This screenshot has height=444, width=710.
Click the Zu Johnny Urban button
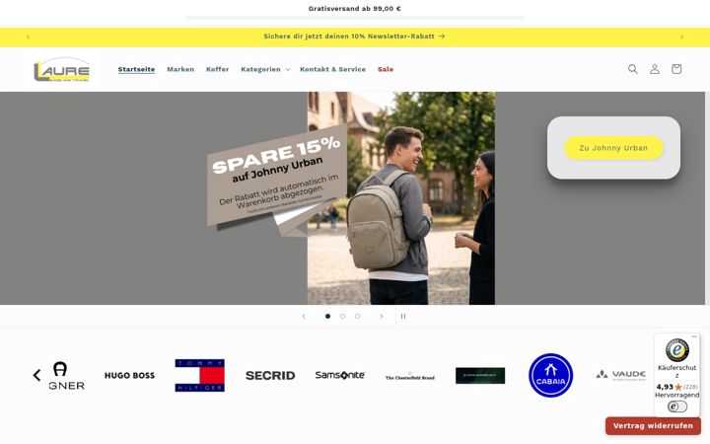click(613, 148)
